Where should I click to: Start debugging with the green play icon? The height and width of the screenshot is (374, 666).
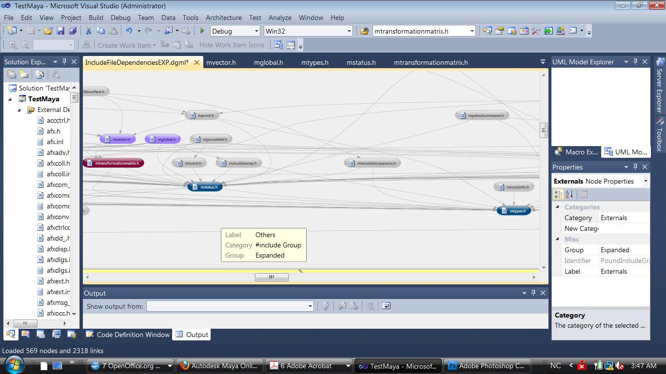click(x=202, y=31)
